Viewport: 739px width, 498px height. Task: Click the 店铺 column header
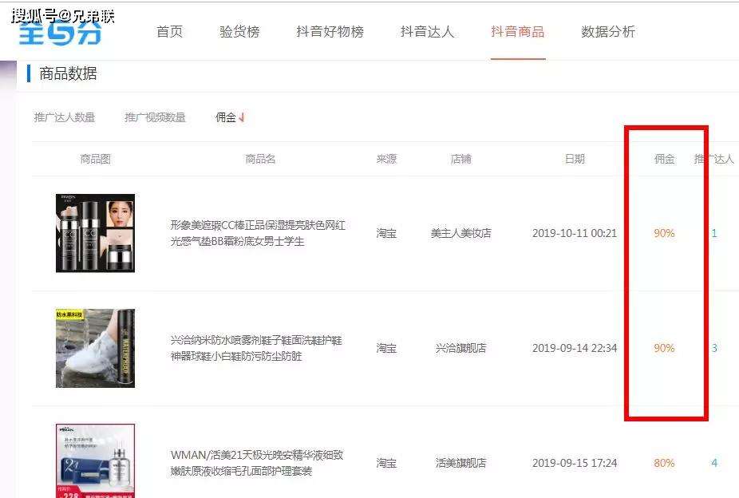[461, 159]
